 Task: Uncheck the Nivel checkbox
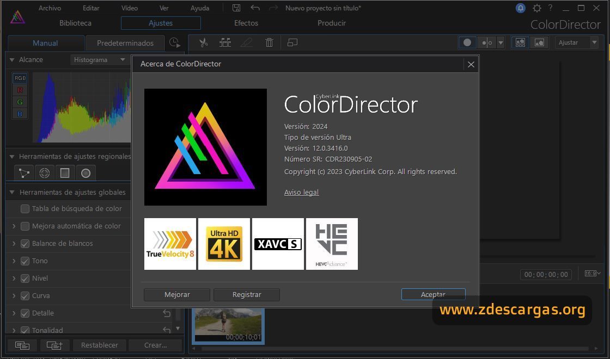[25, 278]
